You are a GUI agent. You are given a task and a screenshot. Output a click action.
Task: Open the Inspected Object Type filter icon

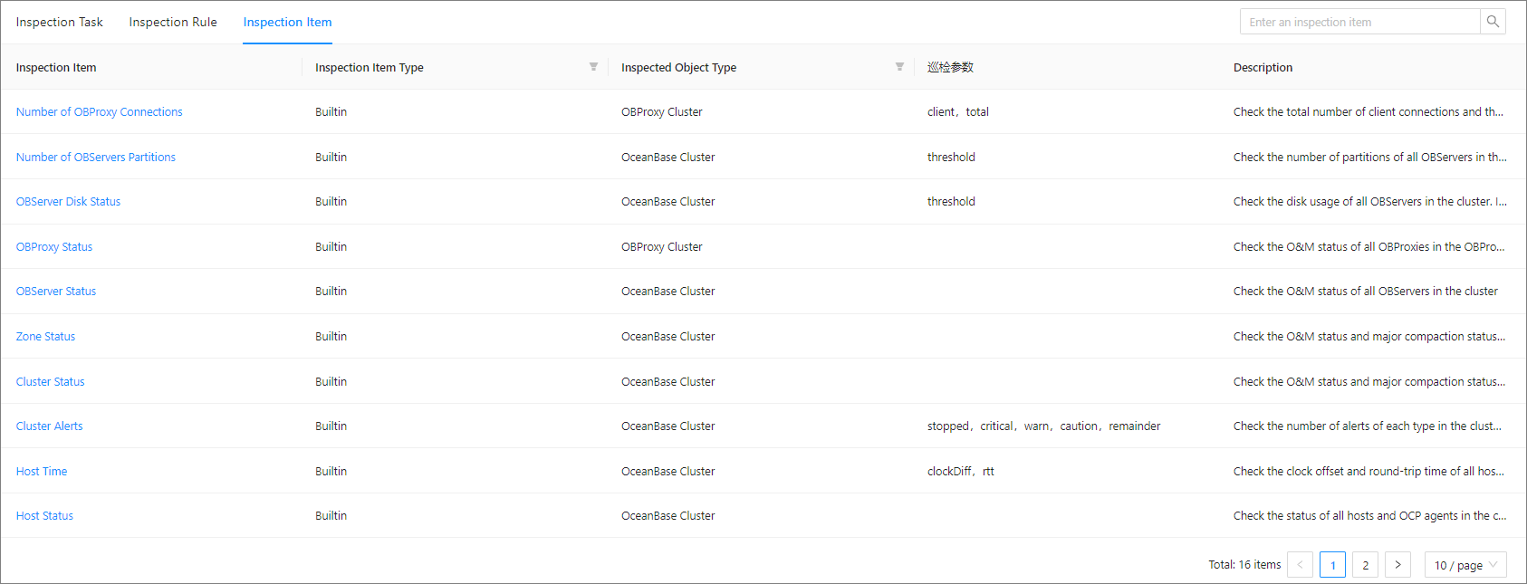899,67
